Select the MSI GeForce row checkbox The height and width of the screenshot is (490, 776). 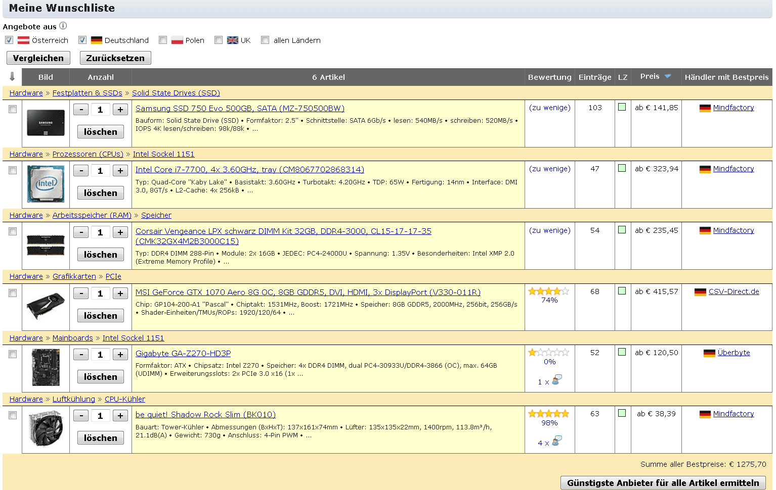coord(13,293)
